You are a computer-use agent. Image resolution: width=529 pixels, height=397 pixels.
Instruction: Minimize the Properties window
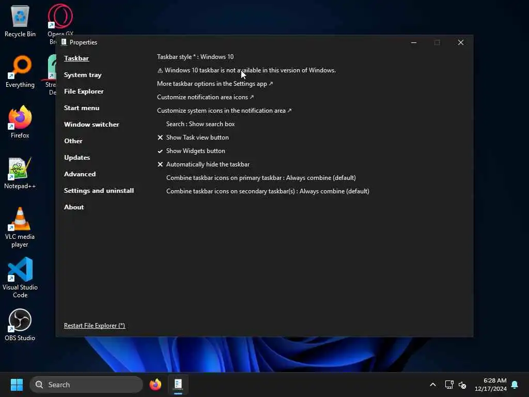414,42
